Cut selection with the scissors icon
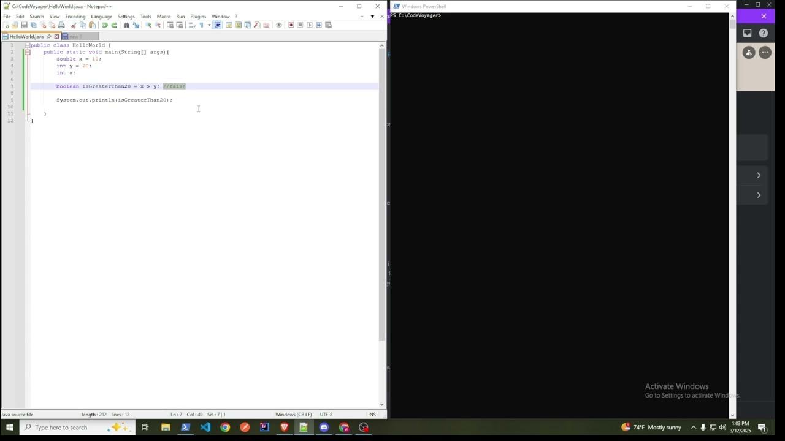 74,25
